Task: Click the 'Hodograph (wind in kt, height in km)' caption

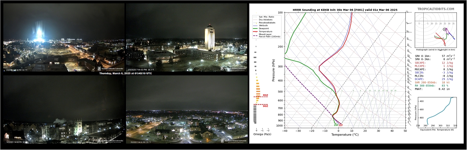Action: tap(436, 50)
